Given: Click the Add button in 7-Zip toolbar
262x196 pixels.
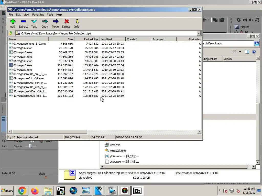Looking at the screenshot, I should tap(13, 23).
